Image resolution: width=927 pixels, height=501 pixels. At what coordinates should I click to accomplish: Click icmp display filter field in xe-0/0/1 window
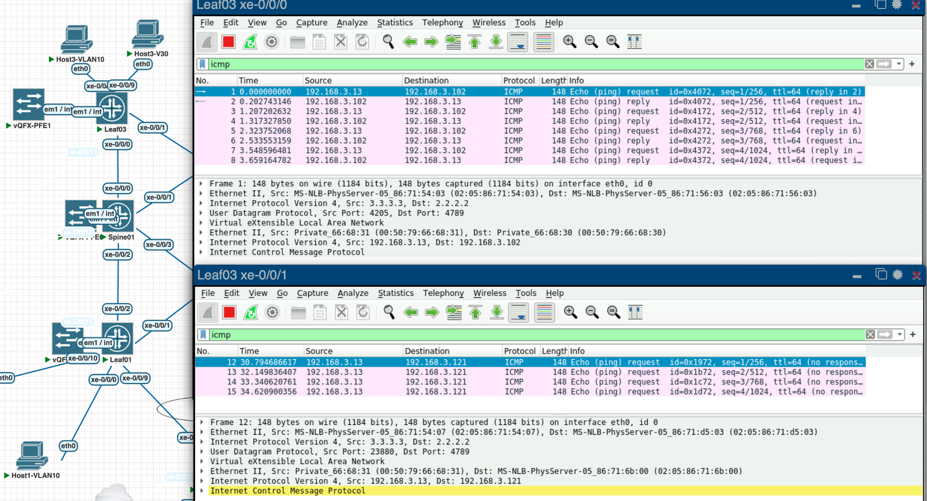tap(537, 334)
